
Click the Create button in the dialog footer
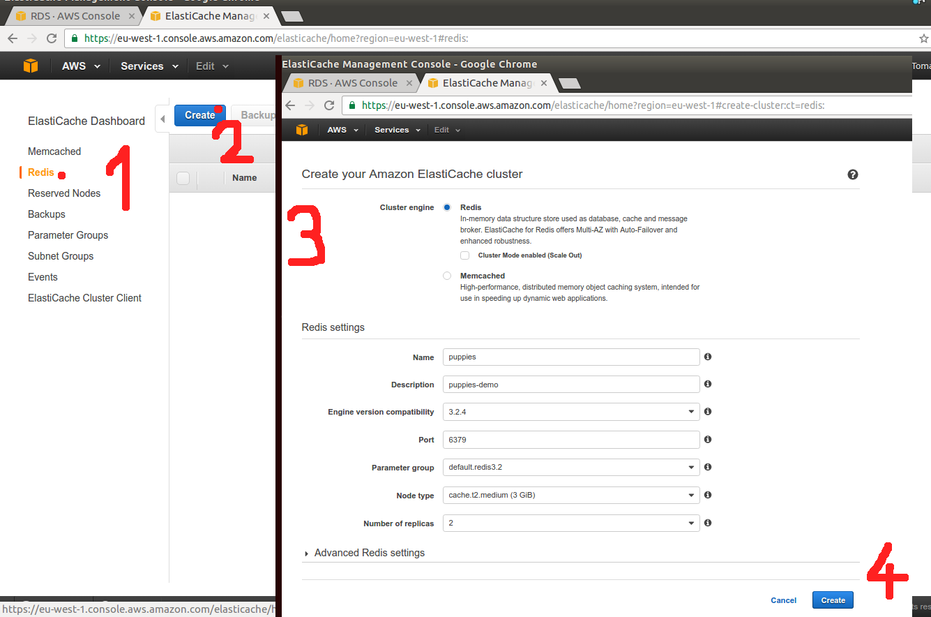click(833, 600)
